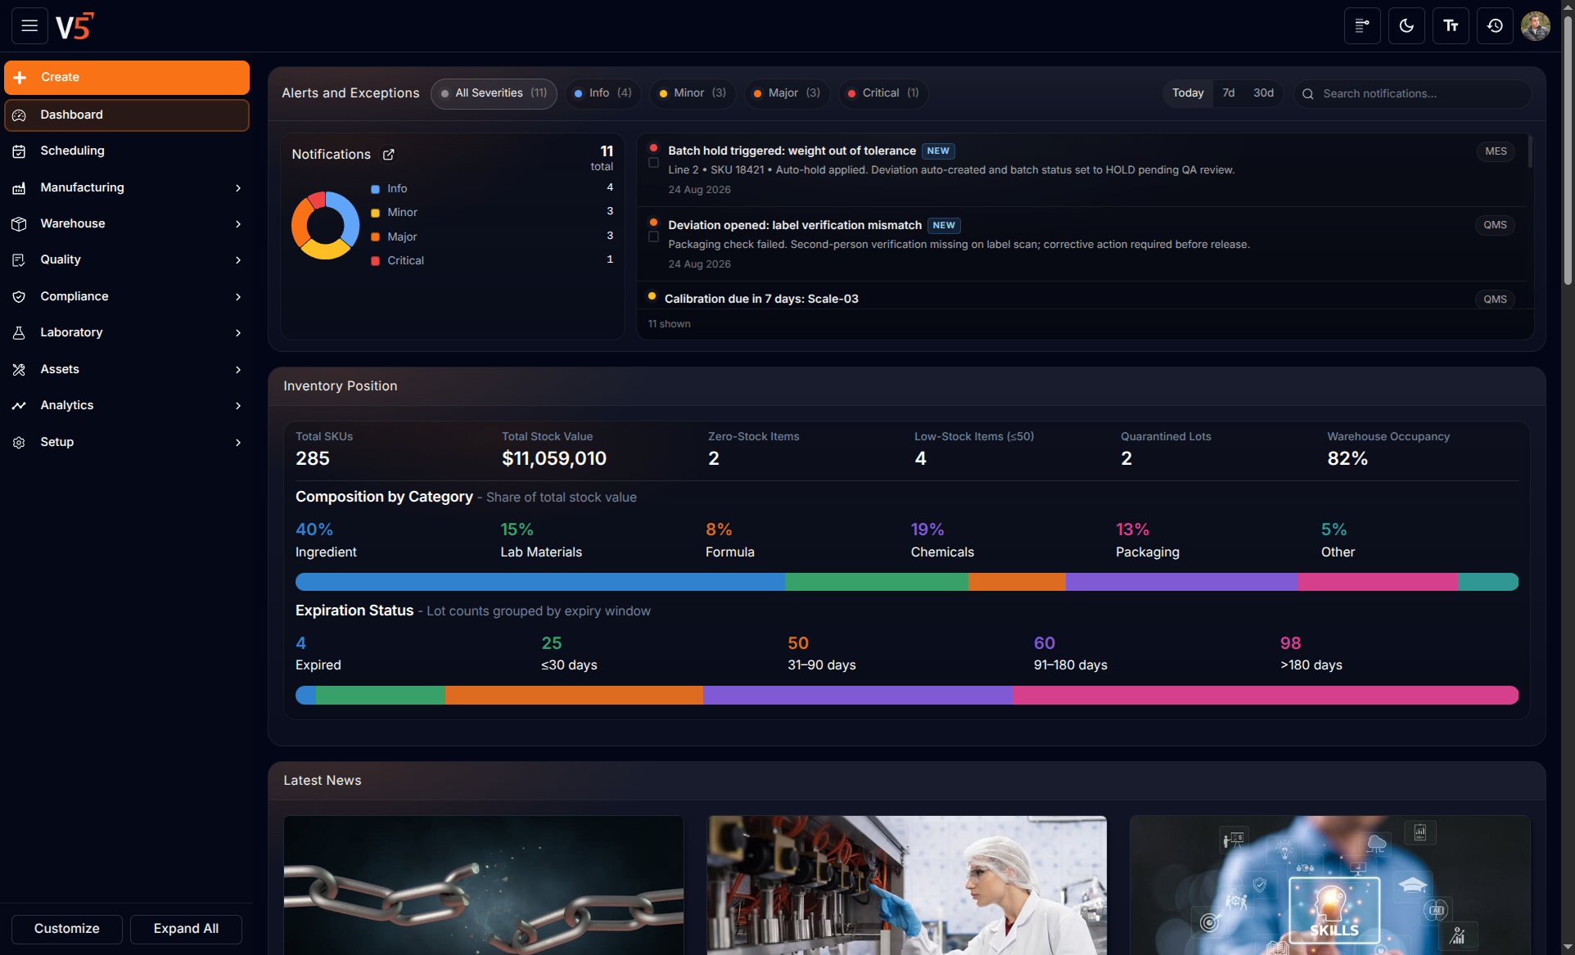Click the Setup gear icon
The height and width of the screenshot is (955, 1575).
click(19, 443)
